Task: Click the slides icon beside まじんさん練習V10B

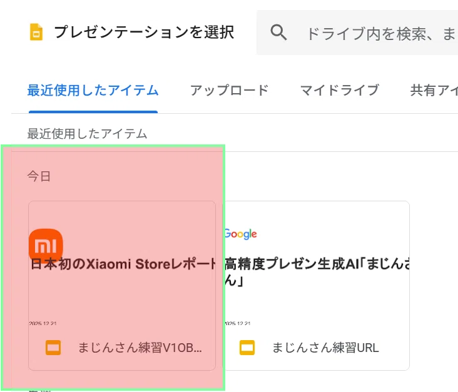Action: coord(53,348)
